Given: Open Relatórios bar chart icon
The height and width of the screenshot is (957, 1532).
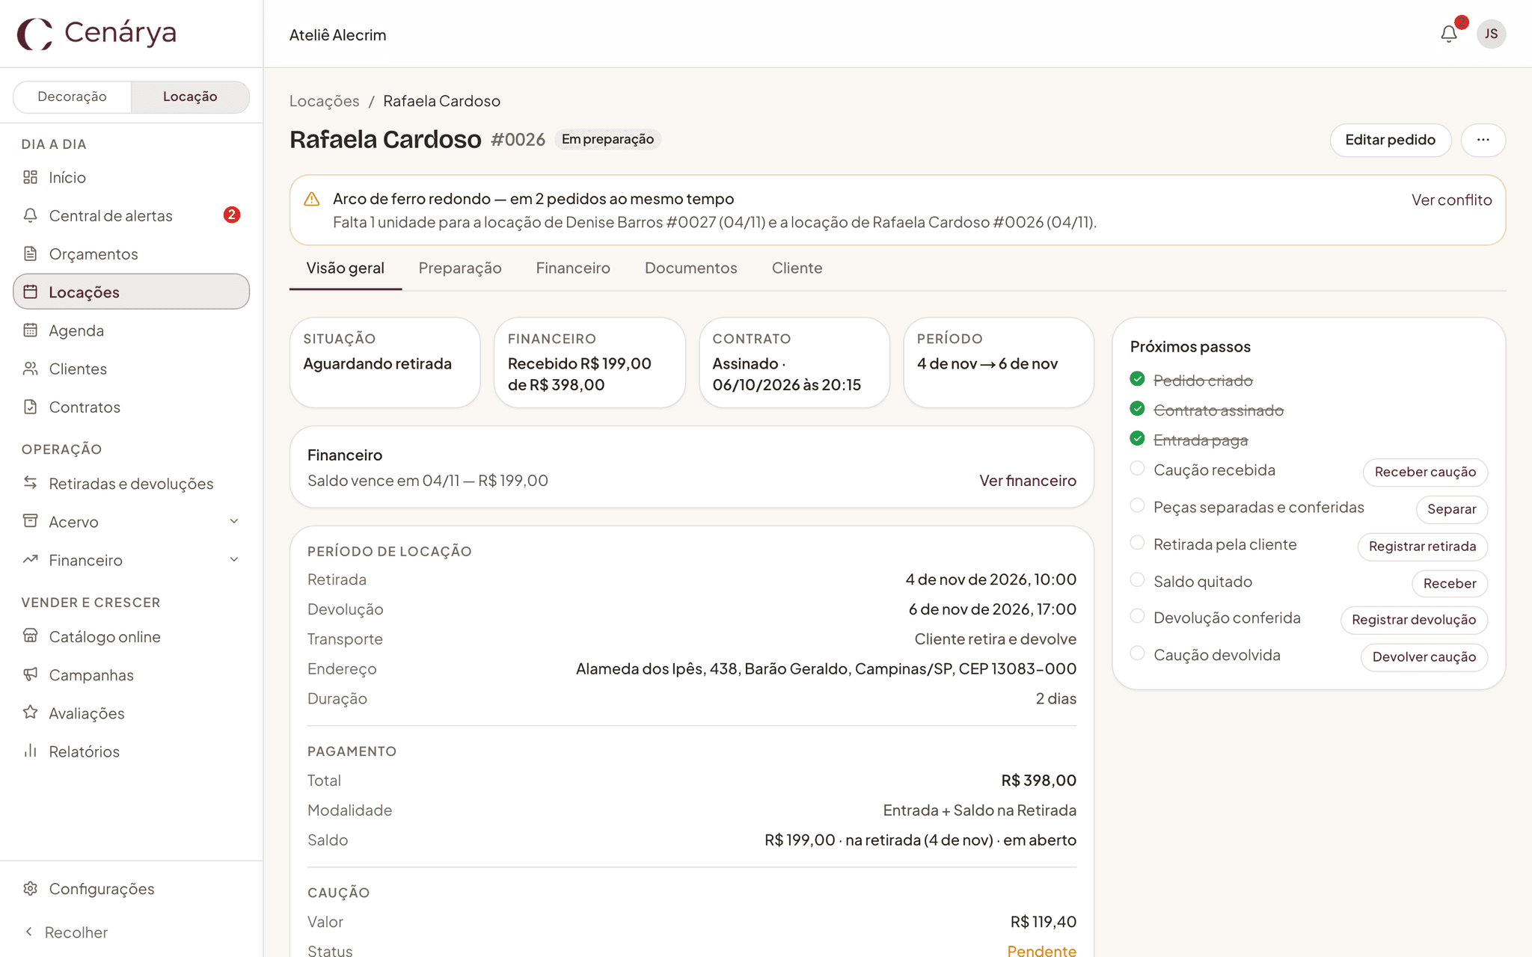Looking at the screenshot, I should tap(30, 751).
